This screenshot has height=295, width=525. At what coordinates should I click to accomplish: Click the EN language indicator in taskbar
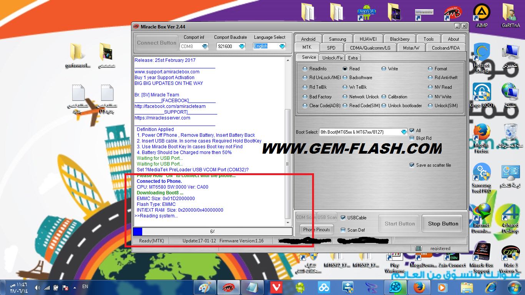[85, 287]
